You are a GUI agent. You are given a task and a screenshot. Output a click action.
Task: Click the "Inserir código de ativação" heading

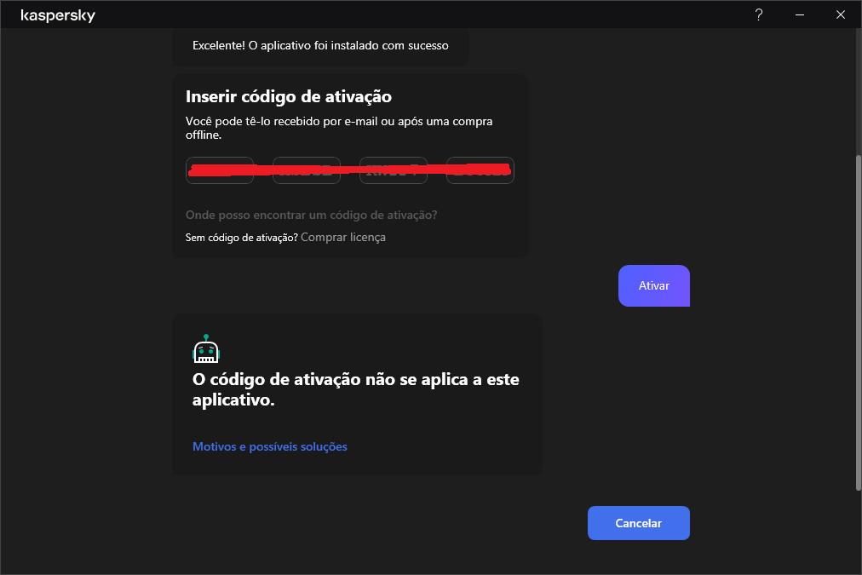pos(289,96)
